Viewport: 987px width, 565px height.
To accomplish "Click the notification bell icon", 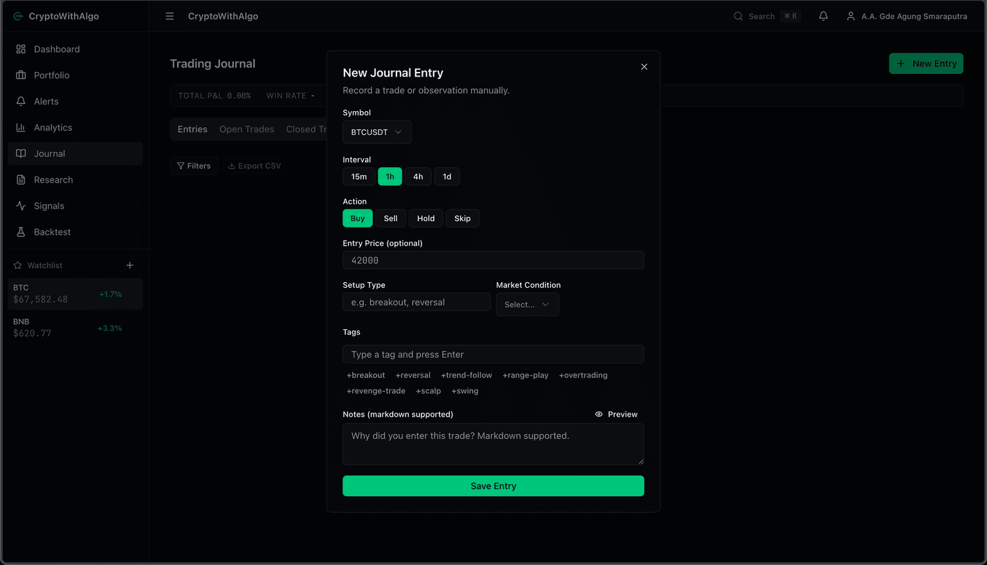I will pyautogui.click(x=823, y=16).
